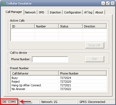The height and width of the screenshot is (105, 116).
Task: Click the Call Behavior column header
Action: click(x=34, y=73)
